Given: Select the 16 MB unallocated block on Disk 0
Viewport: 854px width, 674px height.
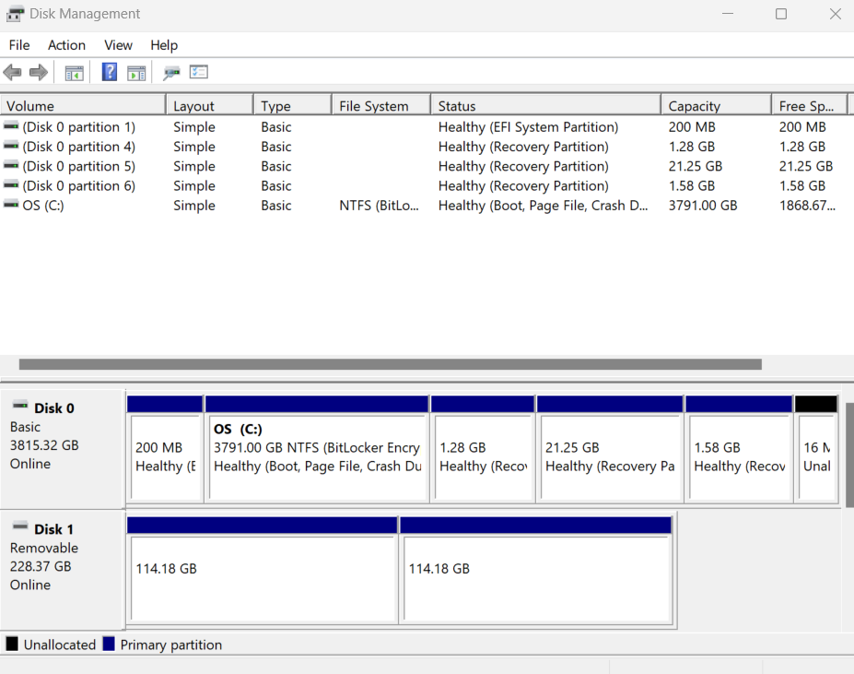Looking at the screenshot, I should click(818, 452).
